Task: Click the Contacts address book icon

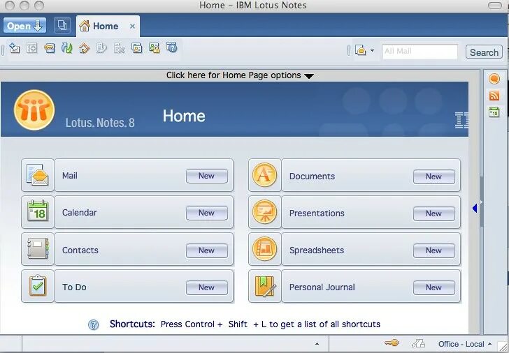Action: (x=38, y=249)
